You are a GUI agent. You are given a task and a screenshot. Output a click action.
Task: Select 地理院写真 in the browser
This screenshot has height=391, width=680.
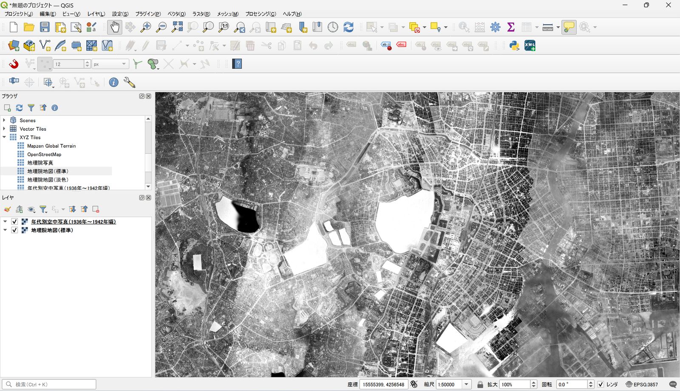point(40,163)
